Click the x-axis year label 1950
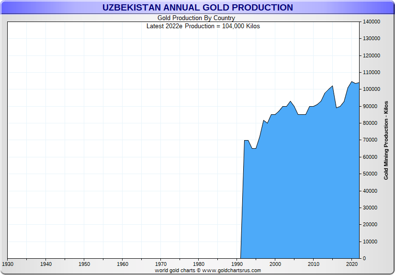The height and width of the screenshot is (275, 395). coord(84,264)
